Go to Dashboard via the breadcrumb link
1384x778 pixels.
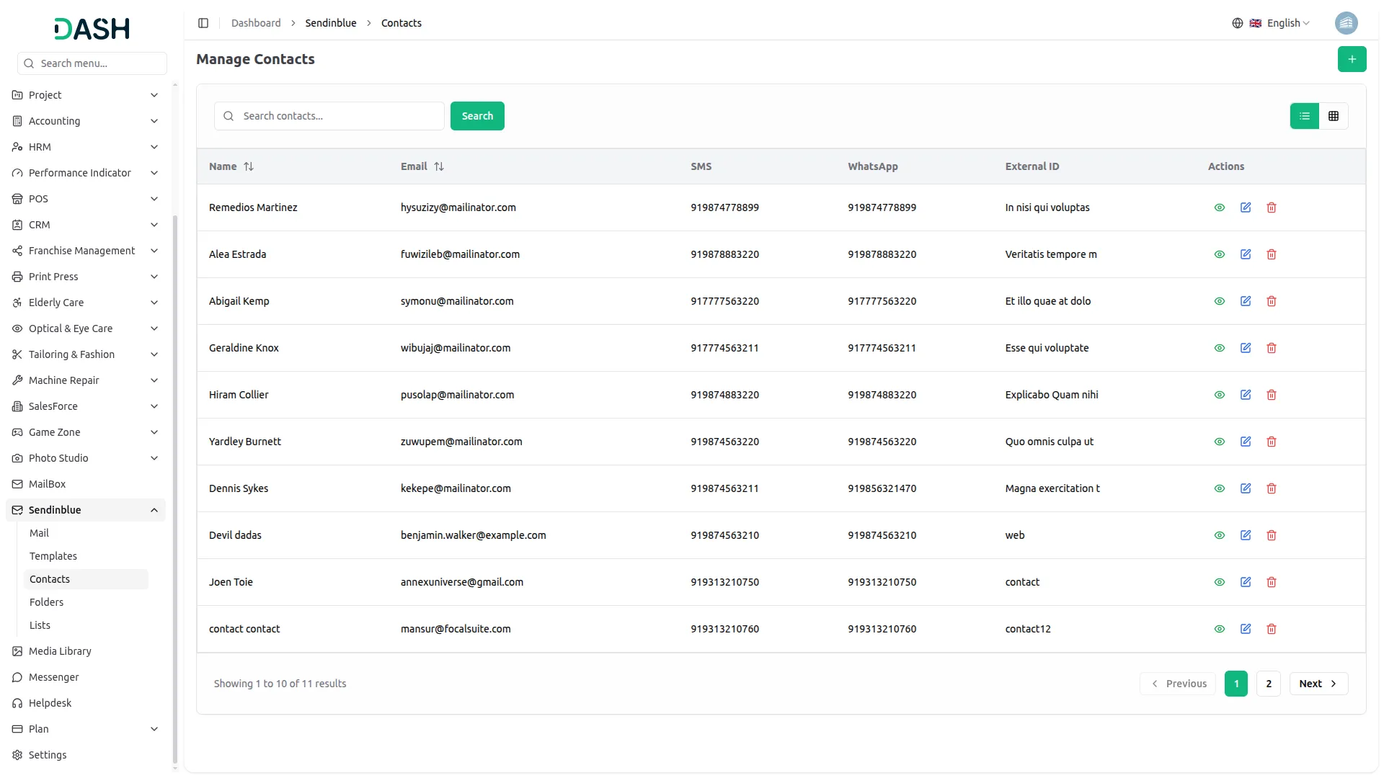click(256, 22)
